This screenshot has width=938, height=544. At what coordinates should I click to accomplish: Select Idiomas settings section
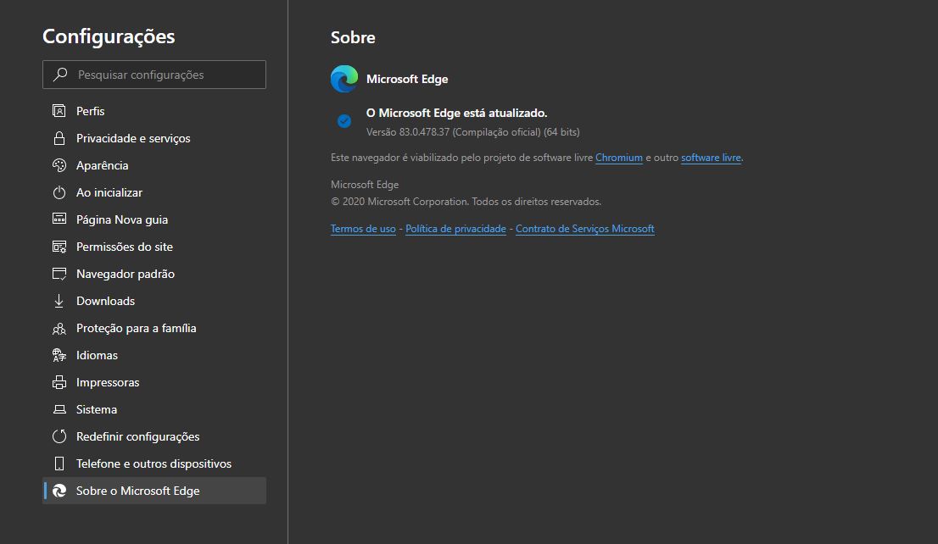coord(97,355)
